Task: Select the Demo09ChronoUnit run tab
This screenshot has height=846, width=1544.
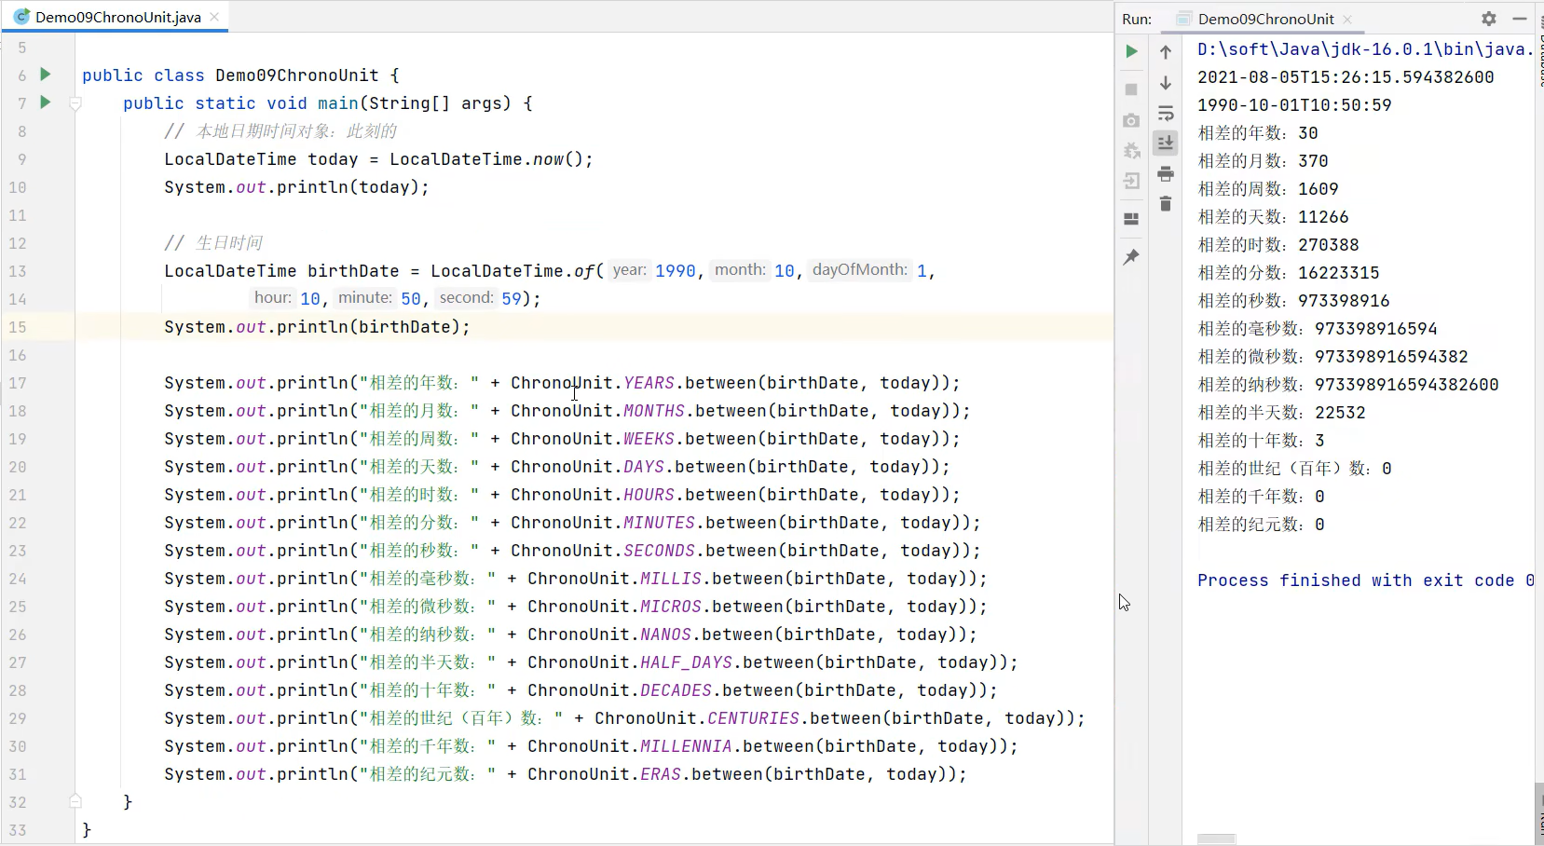Action: [1264, 19]
